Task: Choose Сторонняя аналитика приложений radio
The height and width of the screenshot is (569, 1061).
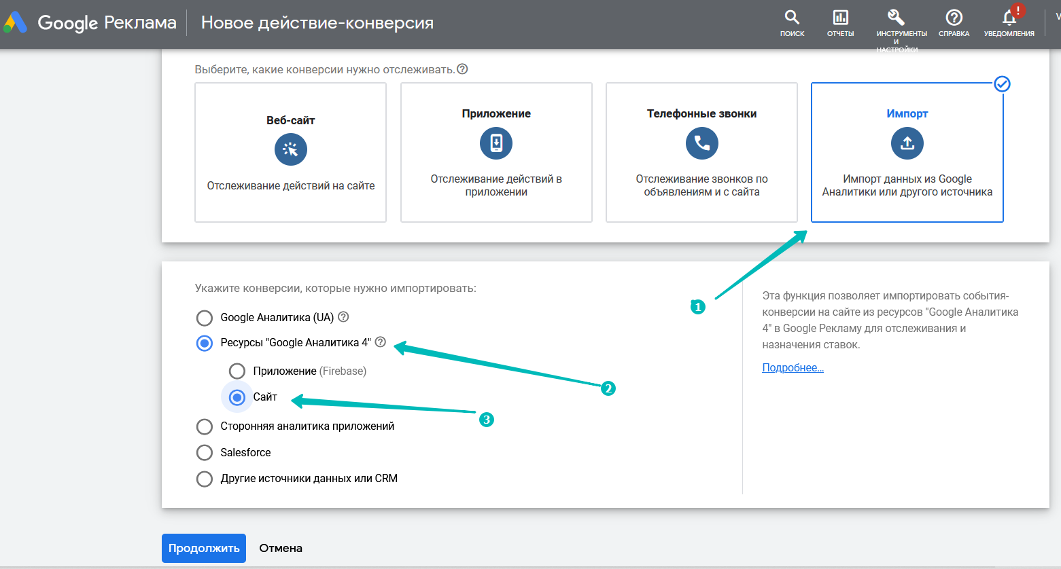Action: (x=205, y=426)
